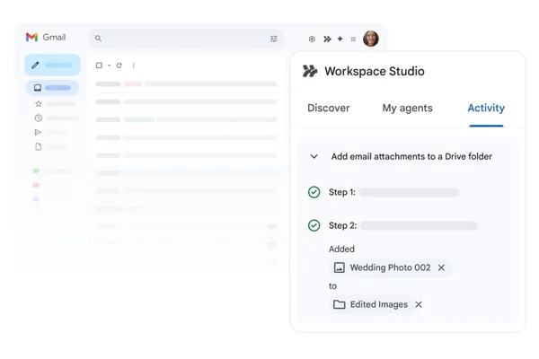This screenshot has height=359, width=539.
Task: Open the Google apps grid
Action: coord(353,39)
